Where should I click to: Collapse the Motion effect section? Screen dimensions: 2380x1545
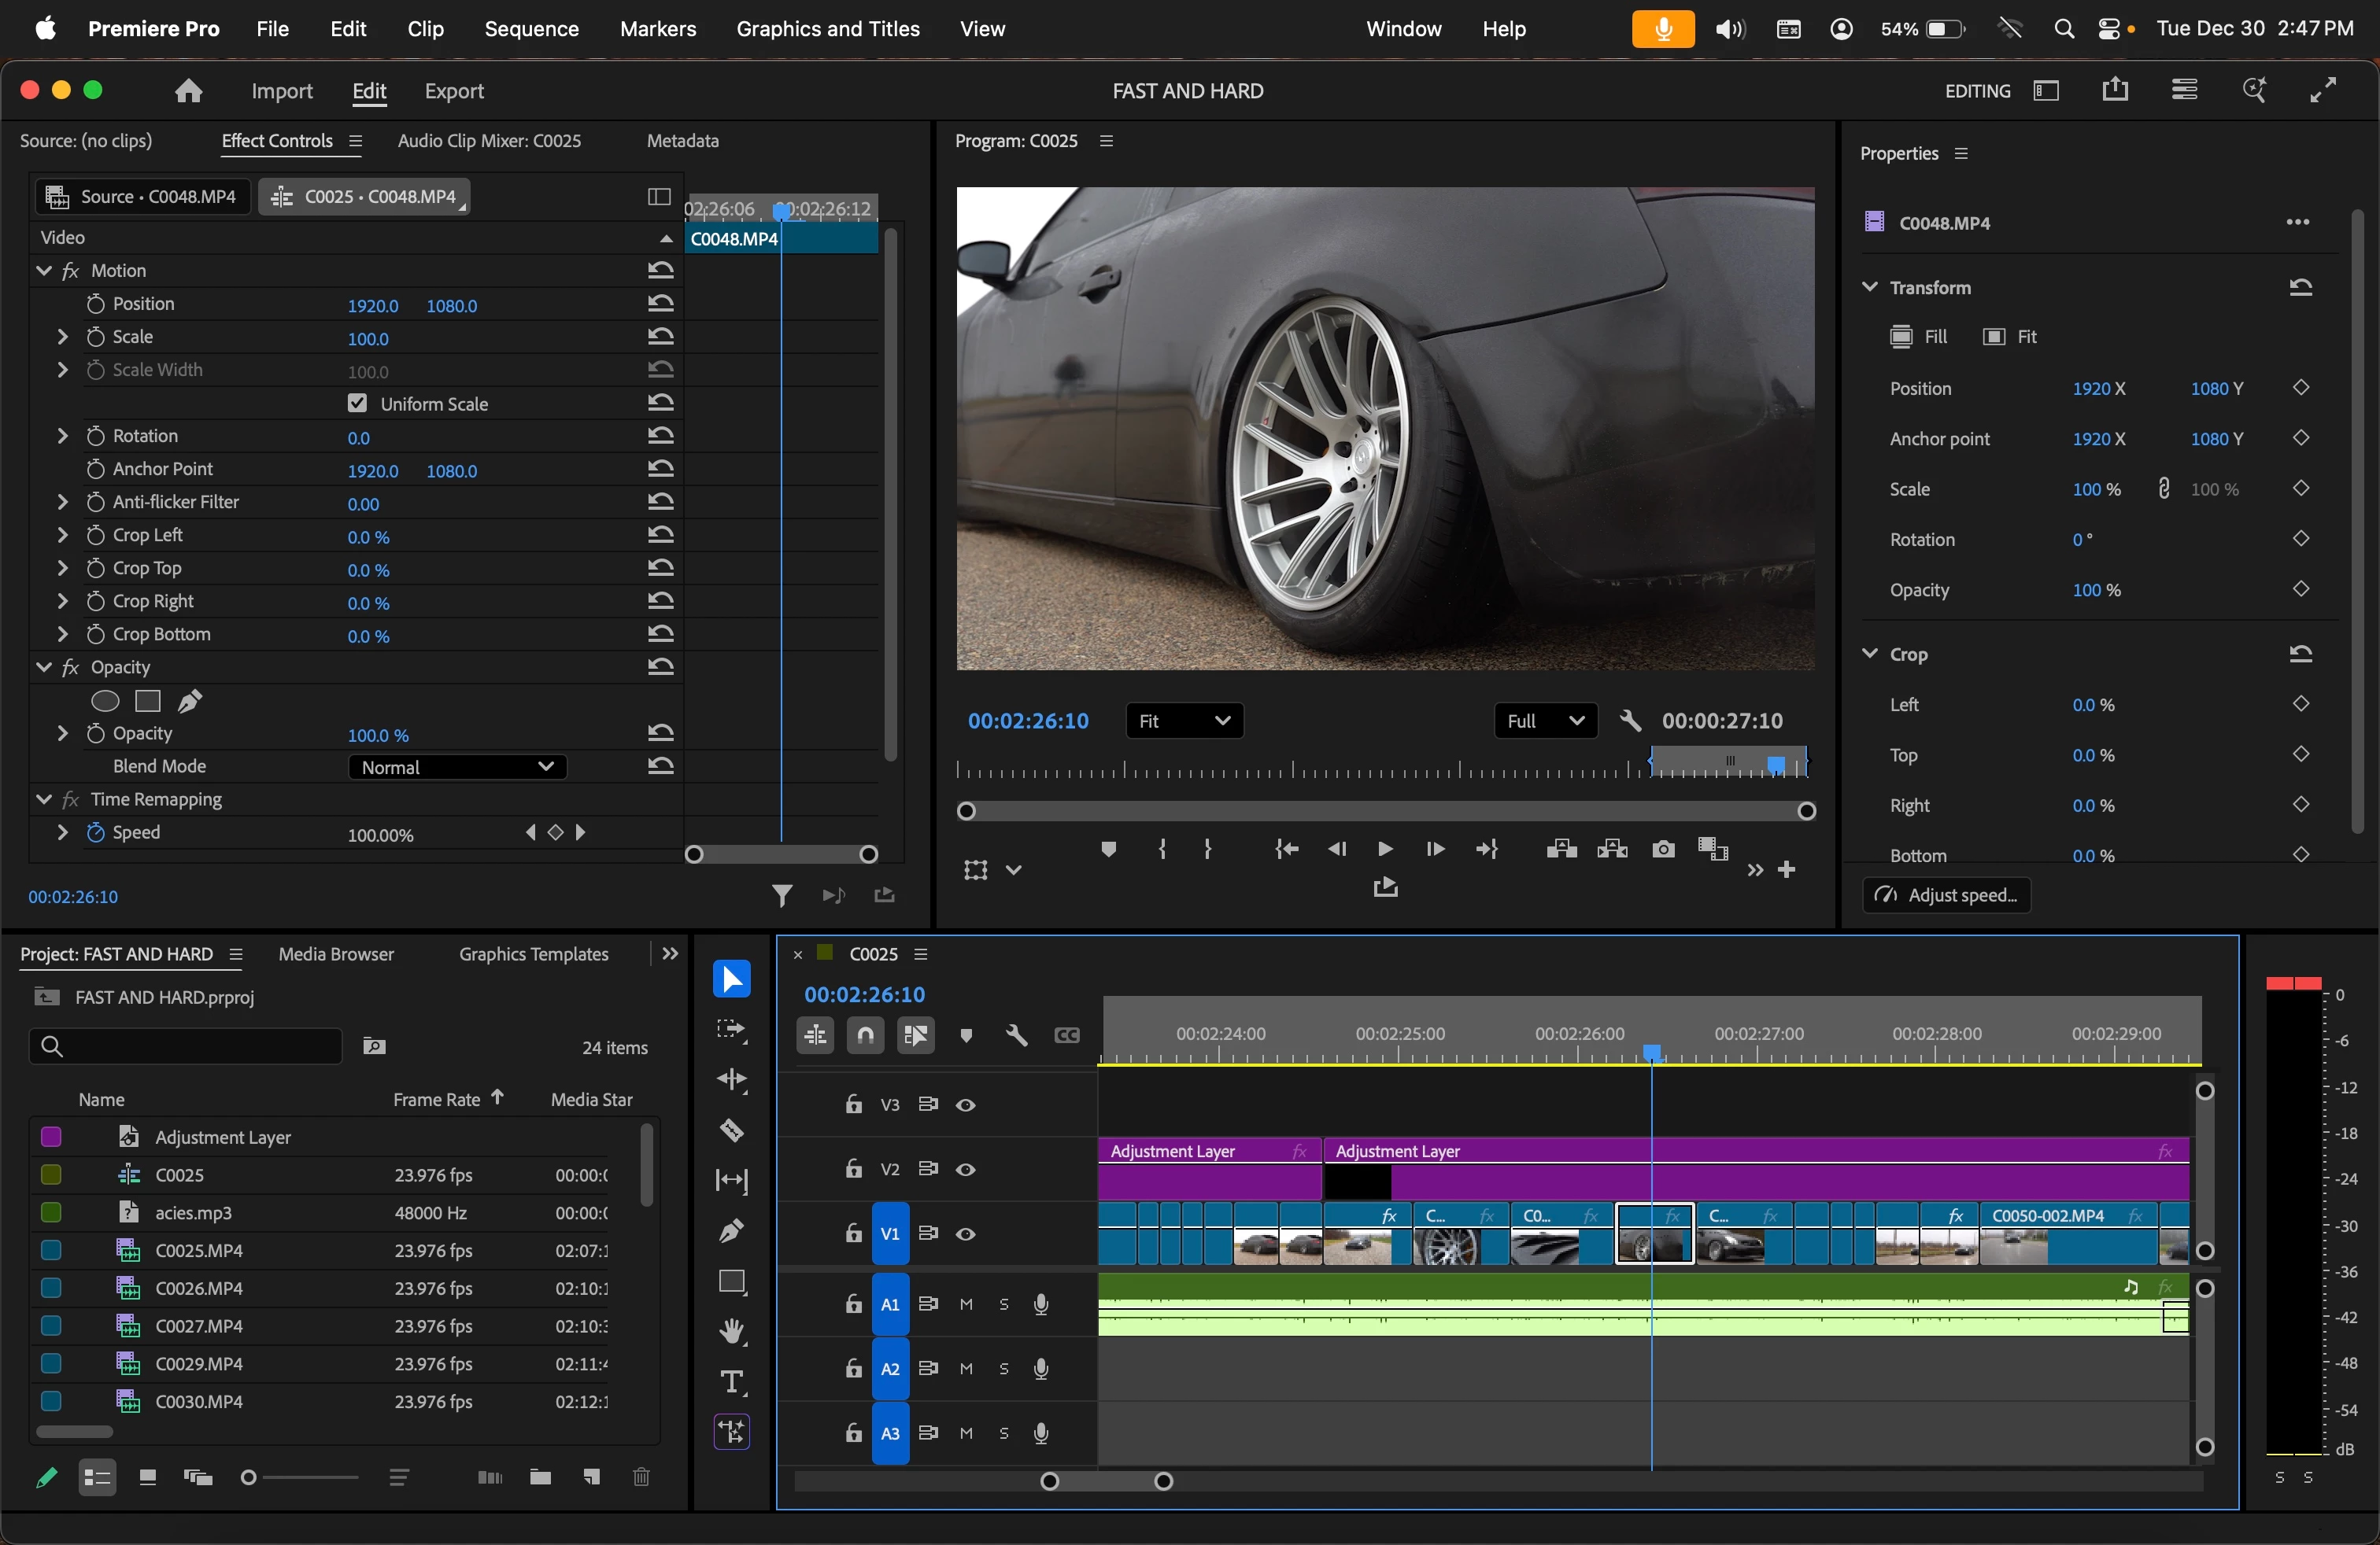click(x=44, y=270)
